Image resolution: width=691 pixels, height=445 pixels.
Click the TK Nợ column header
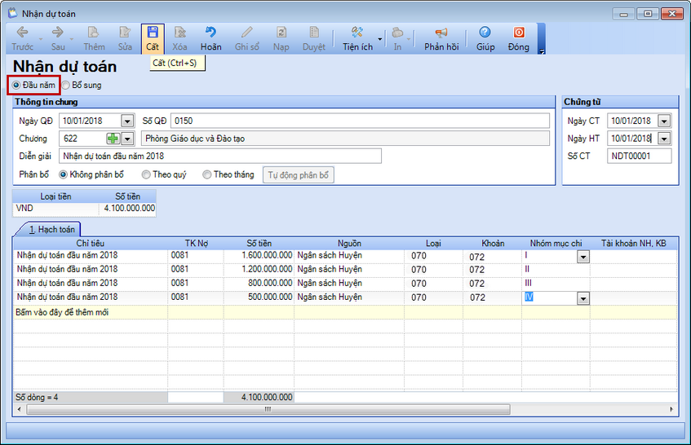[x=196, y=243]
